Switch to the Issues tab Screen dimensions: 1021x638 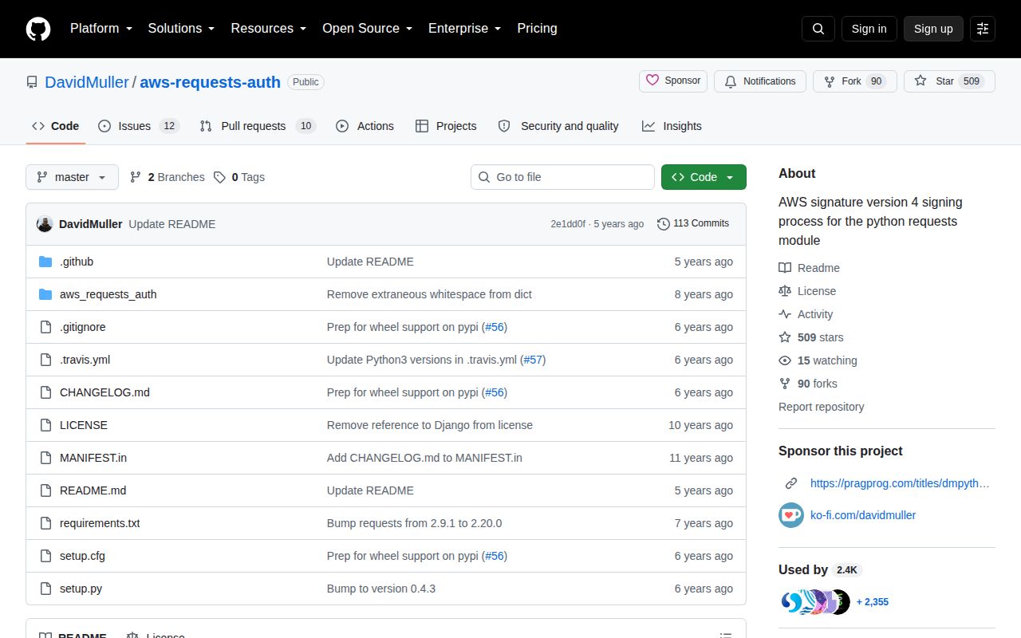tap(139, 126)
